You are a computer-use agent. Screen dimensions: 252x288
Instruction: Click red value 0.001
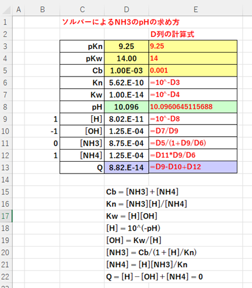(x=159, y=70)
